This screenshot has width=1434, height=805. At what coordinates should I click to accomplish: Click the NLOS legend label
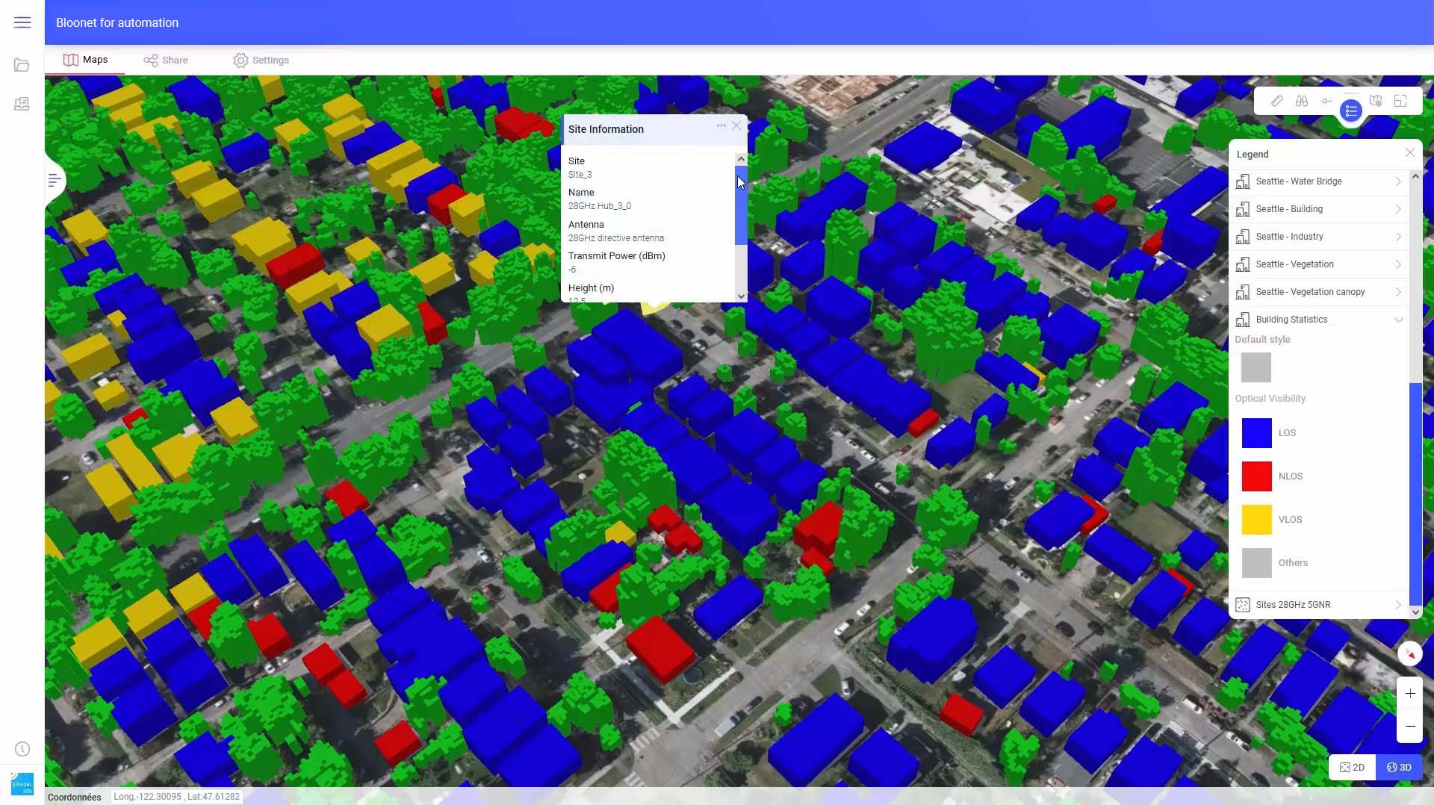coord(1290,476)
